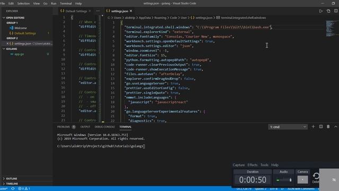The width and height of the screenshot is (339, 191).
Task: Click the "files.autoSave" setting line
Action: (154, 74)
